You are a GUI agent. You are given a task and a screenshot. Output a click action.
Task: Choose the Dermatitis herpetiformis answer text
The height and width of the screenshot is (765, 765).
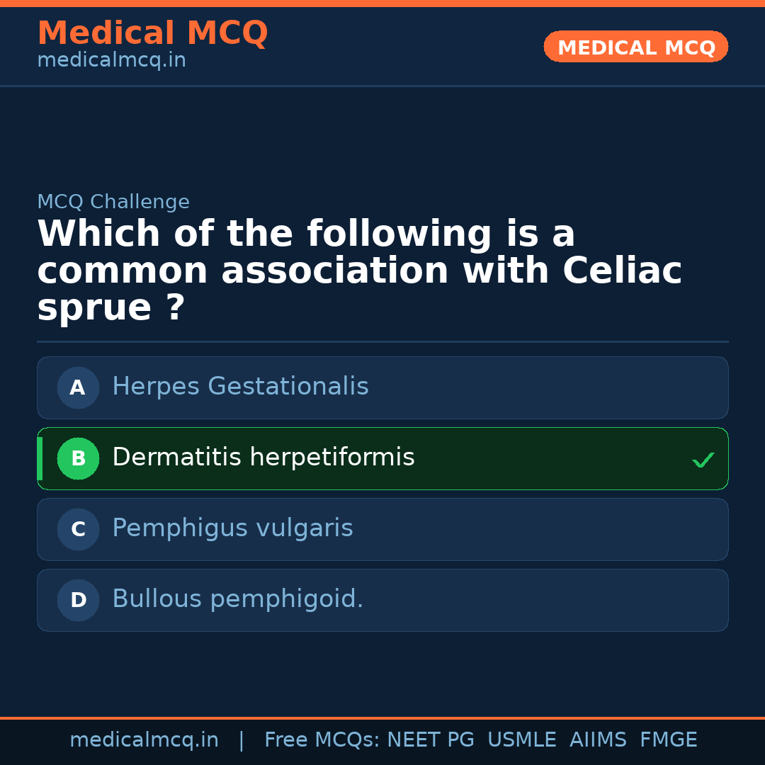click(263, 458)
